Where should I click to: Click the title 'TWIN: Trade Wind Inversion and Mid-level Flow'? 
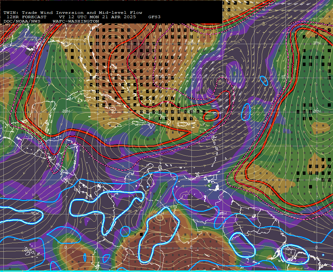click(73, 13)
